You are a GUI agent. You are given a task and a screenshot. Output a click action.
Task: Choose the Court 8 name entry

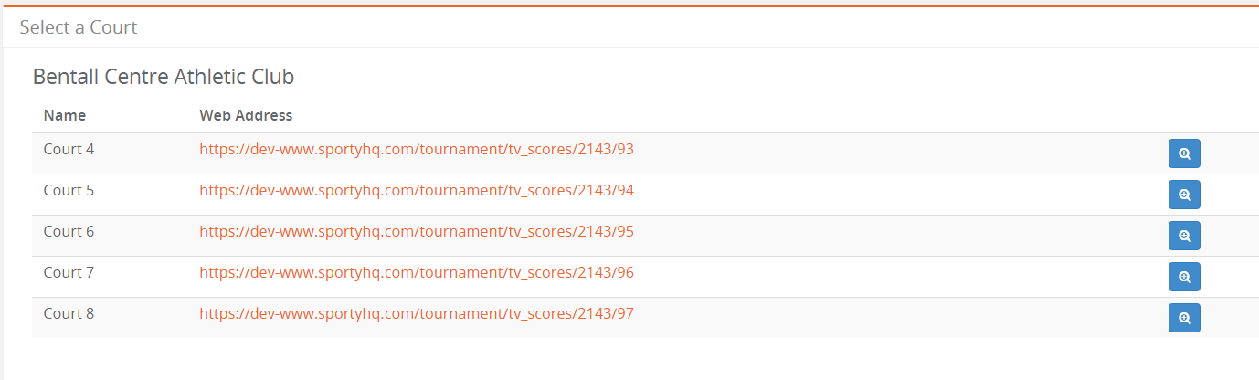[x=69, y=313]
